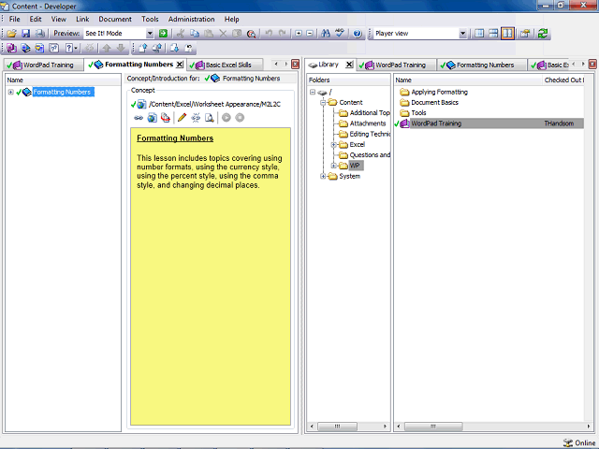Close the Library tab
This screenshot has height=449, width=599.
349,65
